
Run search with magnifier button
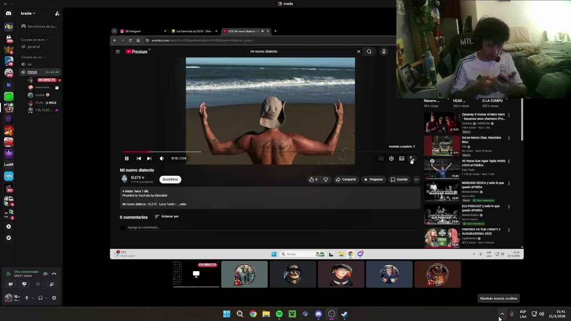click(x=369, y=51)
